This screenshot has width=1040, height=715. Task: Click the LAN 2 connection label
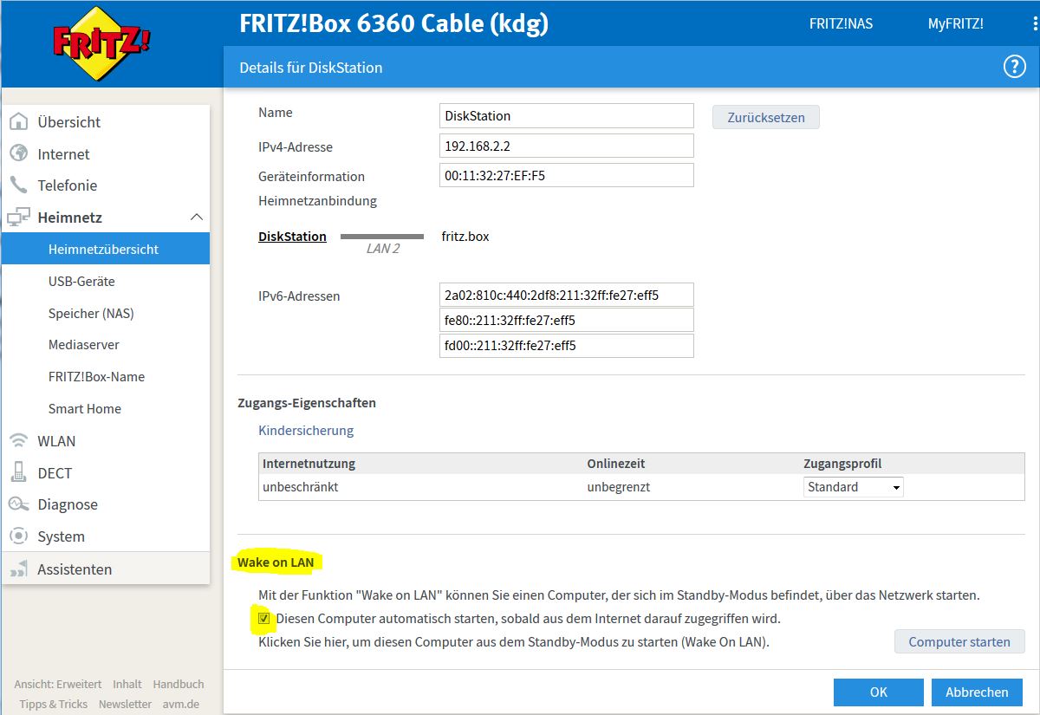coord(383,249)
